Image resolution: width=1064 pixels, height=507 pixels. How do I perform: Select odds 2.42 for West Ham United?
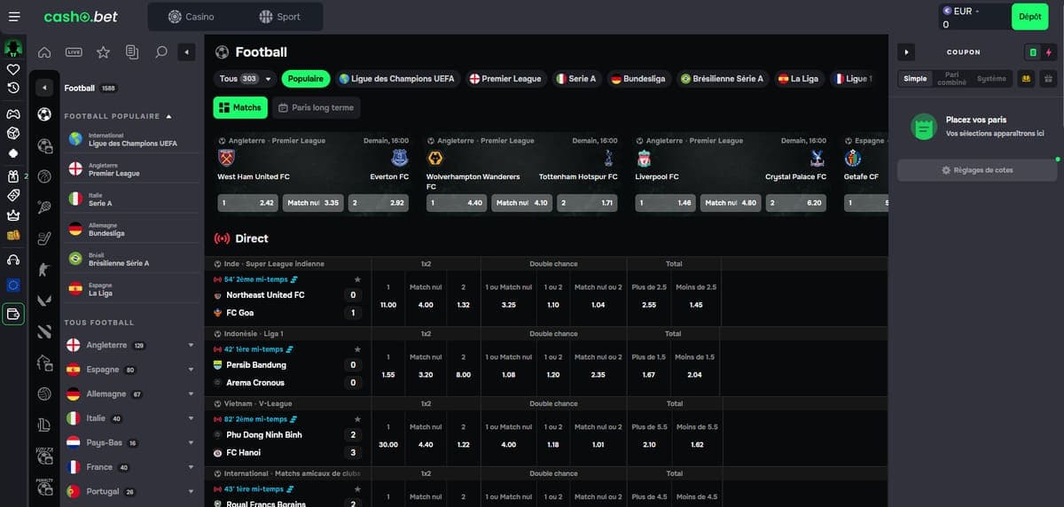pyautogui.click(x=248, y=203)
